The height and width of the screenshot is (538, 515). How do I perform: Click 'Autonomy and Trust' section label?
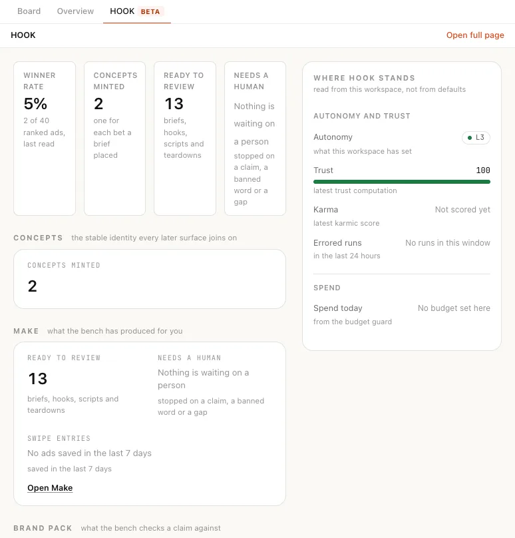click(x=362, y=116)
